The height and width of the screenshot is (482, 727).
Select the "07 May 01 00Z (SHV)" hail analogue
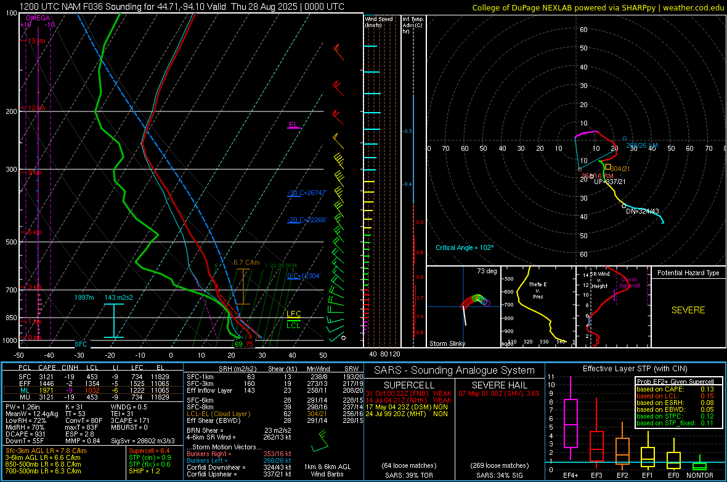point(491,393)
